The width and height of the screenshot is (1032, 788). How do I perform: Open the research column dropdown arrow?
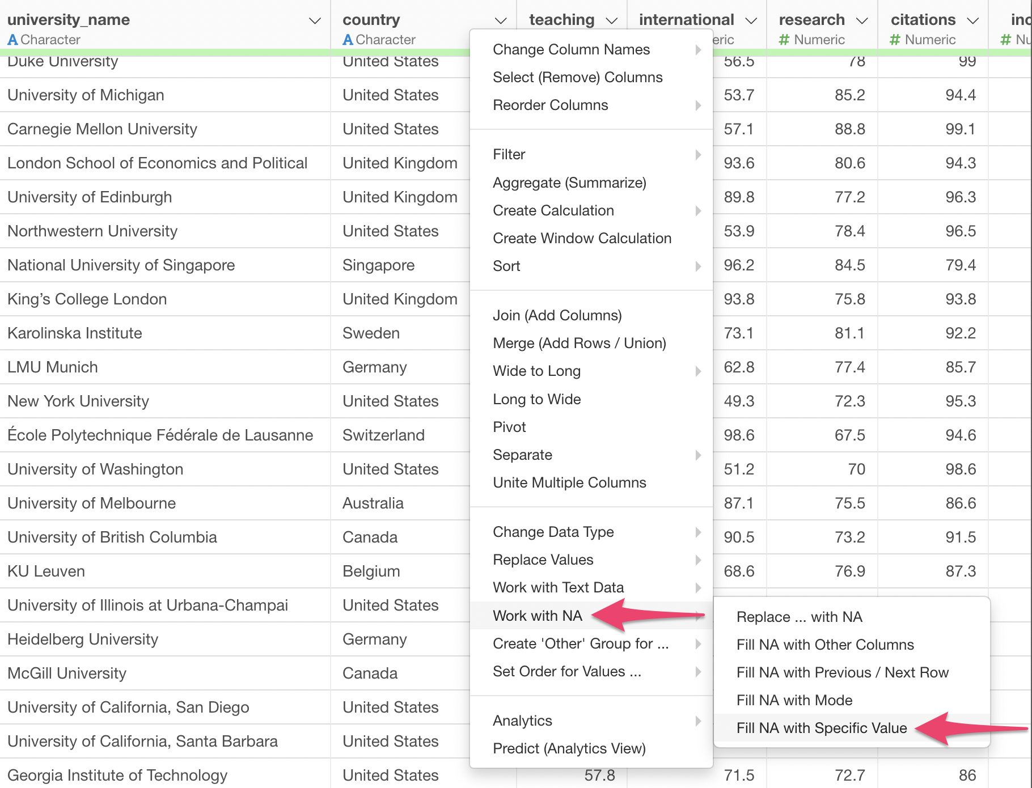tap(862, 21)
